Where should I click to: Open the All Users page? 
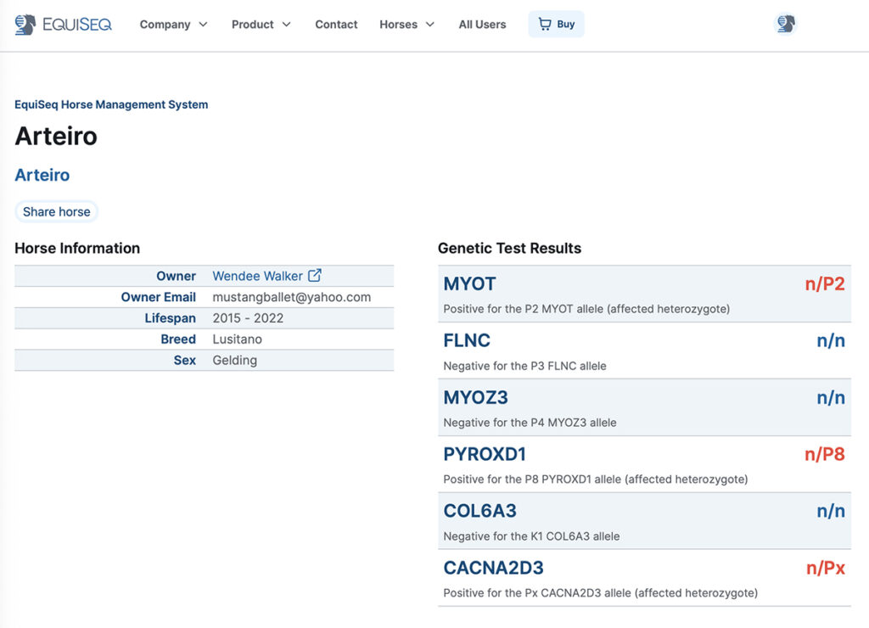click(x=482, y=25)
